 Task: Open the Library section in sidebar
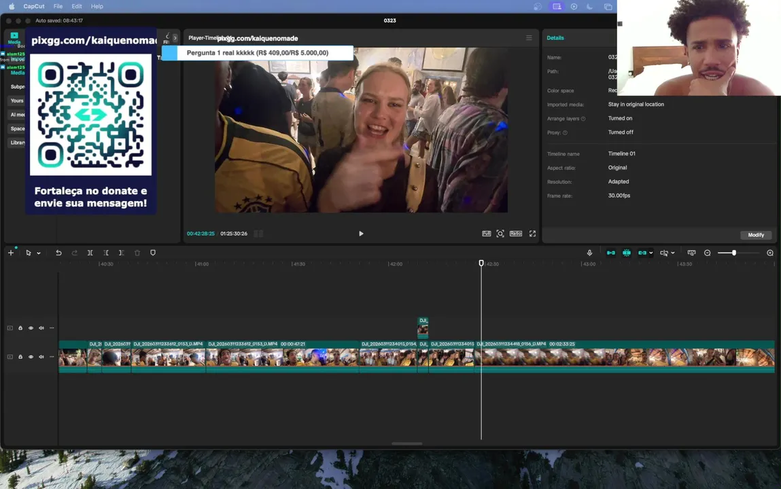coord(18,142)
